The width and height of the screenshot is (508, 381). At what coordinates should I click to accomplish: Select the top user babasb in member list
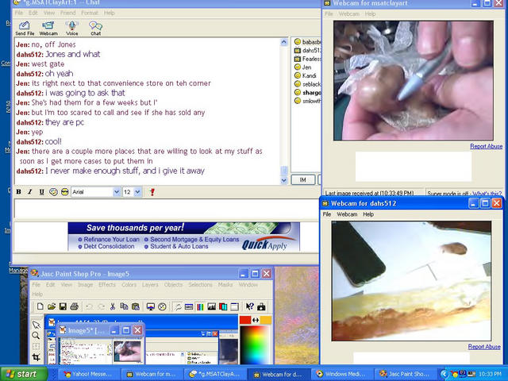click(x=307, y=42)
